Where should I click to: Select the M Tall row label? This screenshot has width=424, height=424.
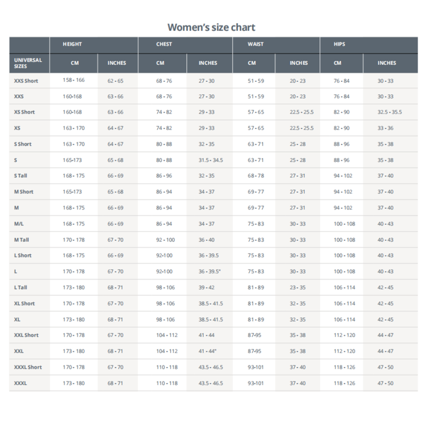click(x=21, y=240)
